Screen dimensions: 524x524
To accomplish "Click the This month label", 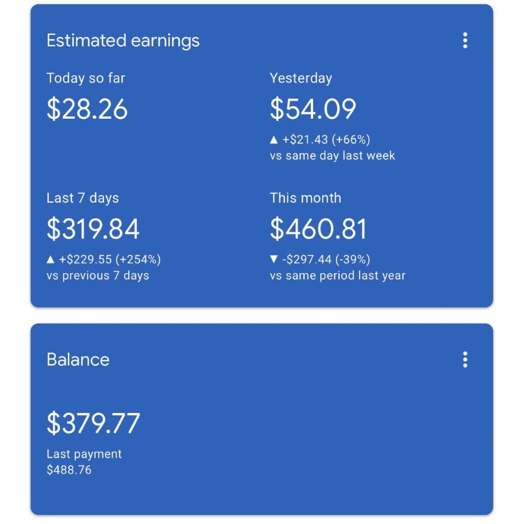I will [305, 198].
